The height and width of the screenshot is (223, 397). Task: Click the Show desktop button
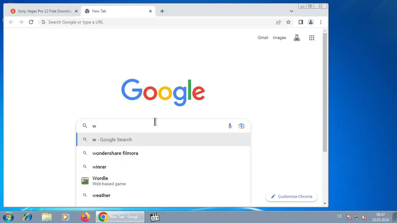pyautogui.click(x=395, y=217)
